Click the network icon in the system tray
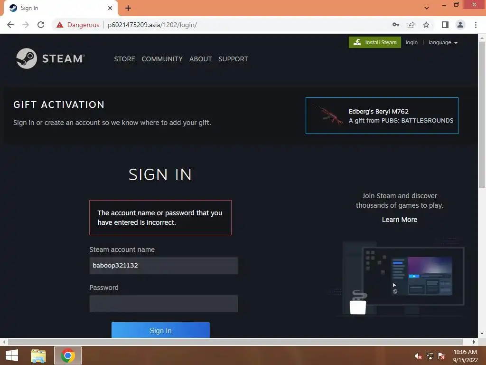Image resolution: width=486 pixels, height=365 pixels. [x=430, y=355]
